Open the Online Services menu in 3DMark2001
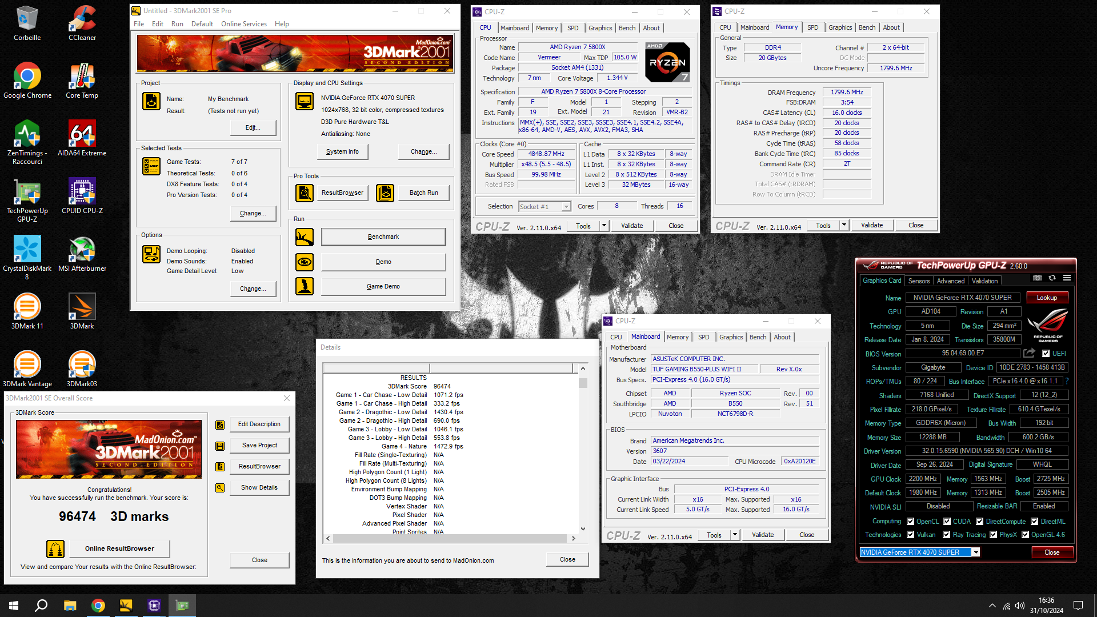 click(244, 24)
